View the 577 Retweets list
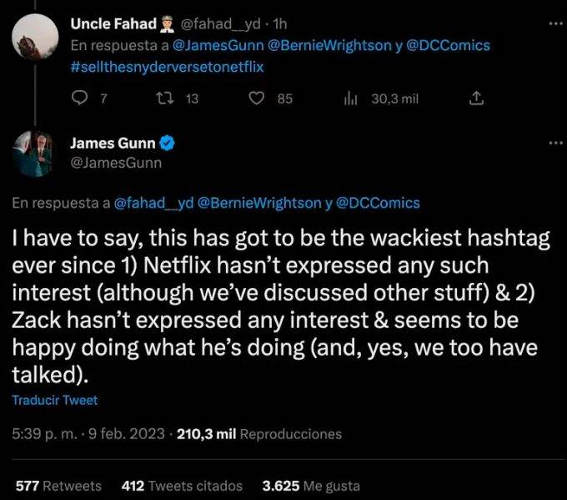Viewport: 567px width, 500px height. (58, 485)
